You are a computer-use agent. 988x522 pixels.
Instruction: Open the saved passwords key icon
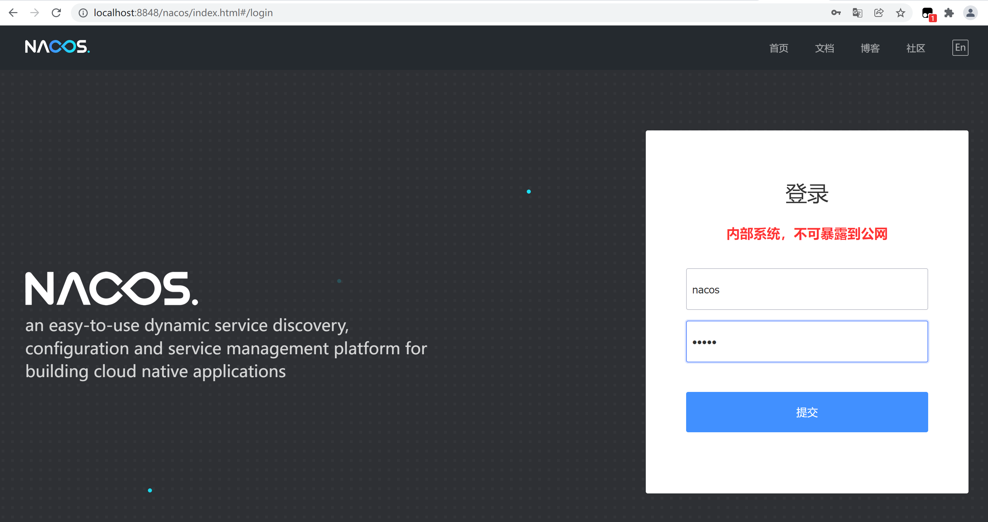[x=836, y=13]
